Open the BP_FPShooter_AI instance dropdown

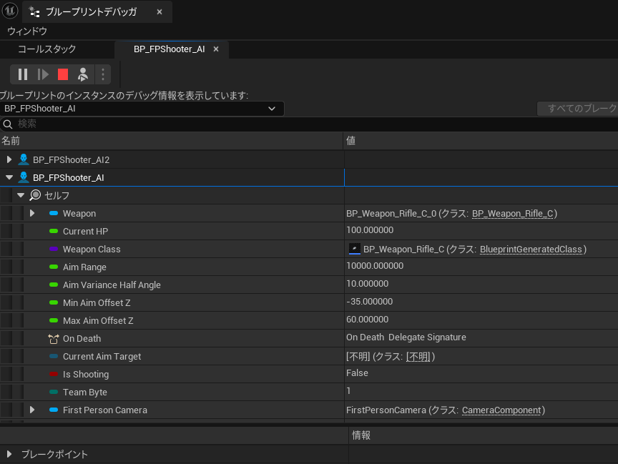pos(271,108)
